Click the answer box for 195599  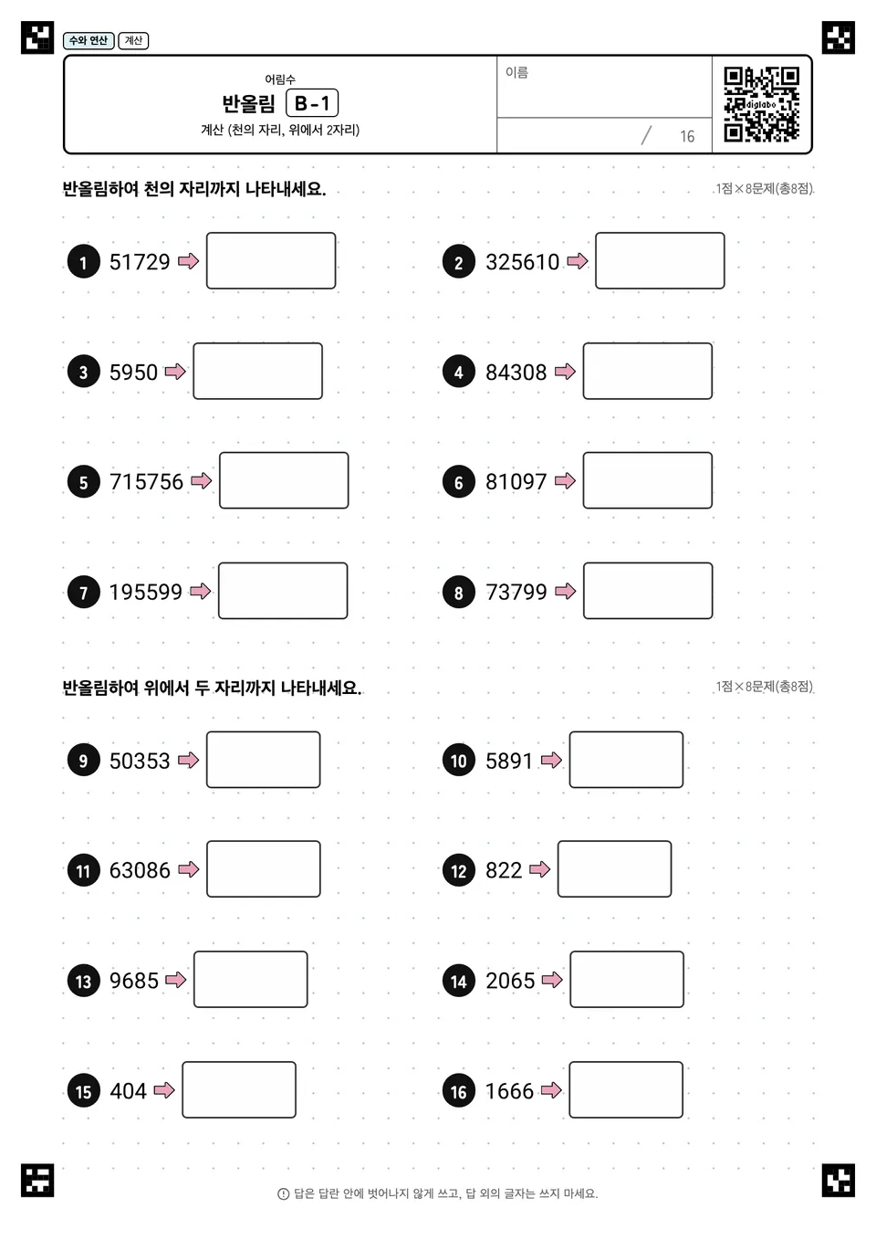[283, 591]
